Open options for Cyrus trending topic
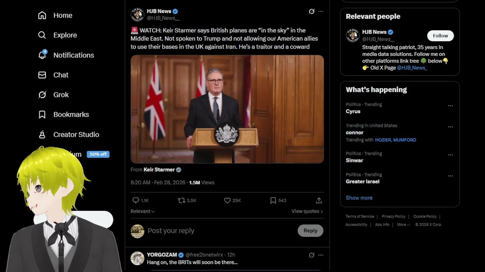 tap(451, 106)
